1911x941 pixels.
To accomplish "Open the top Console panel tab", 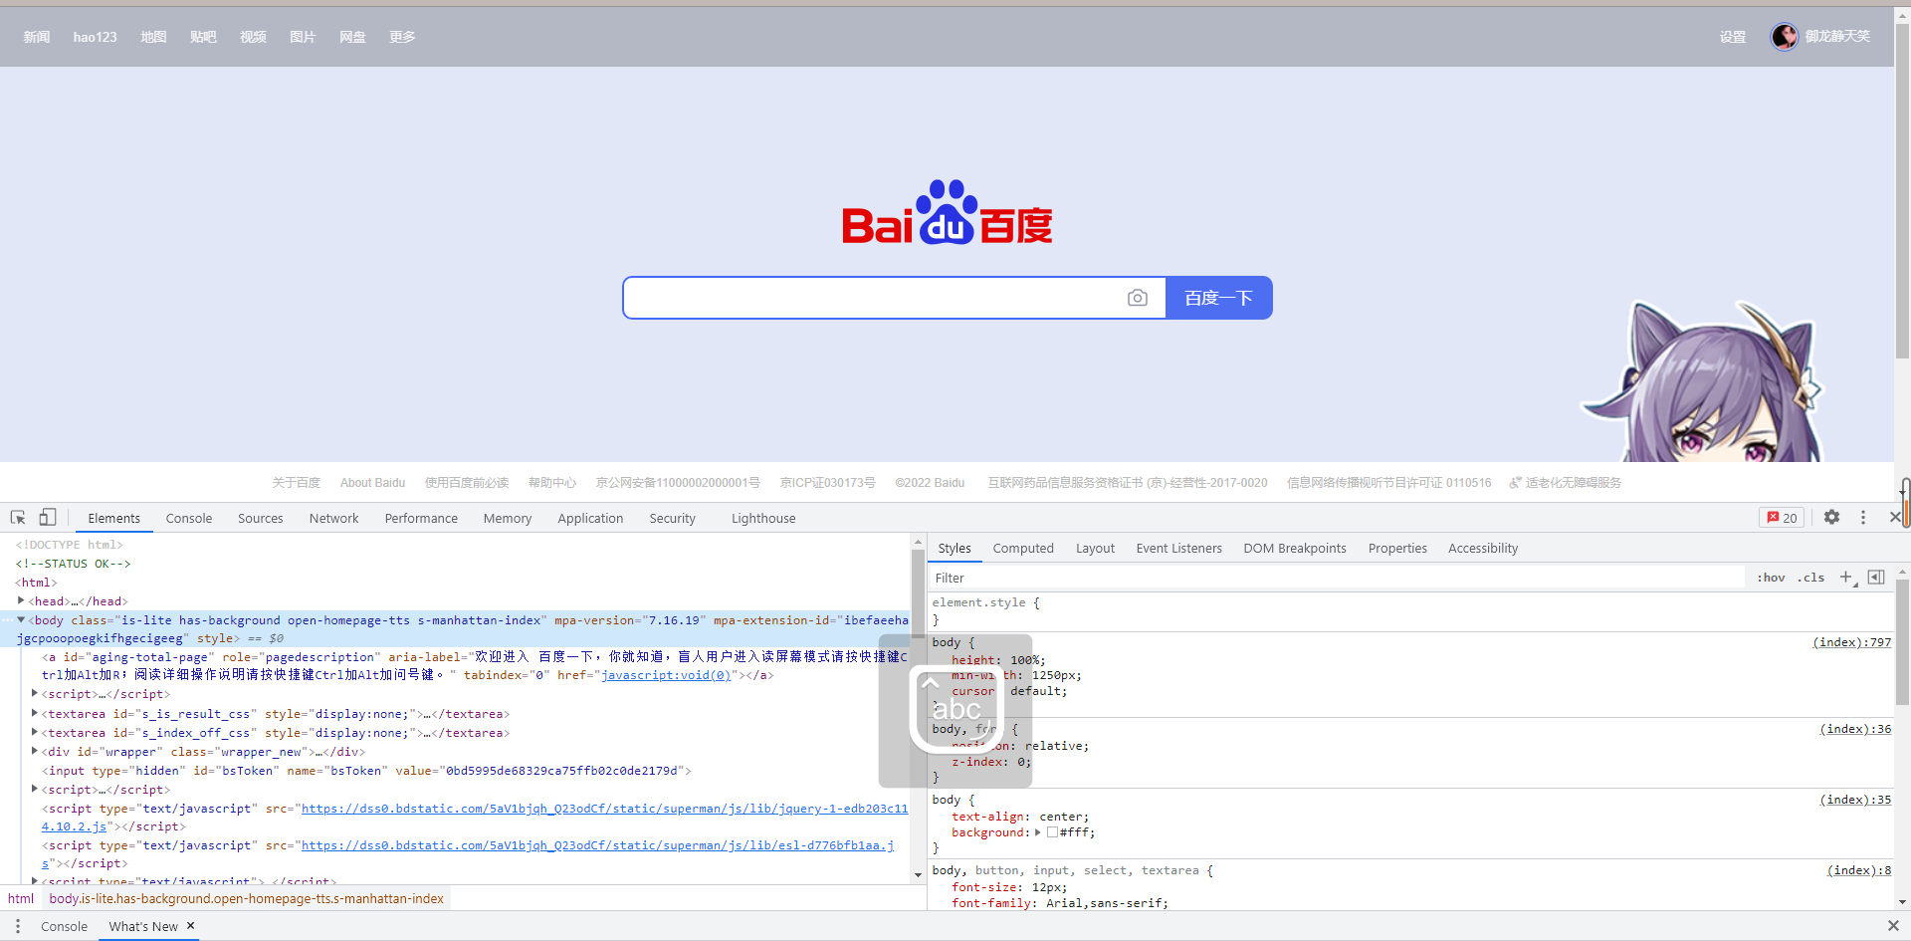I will point(189,518).
